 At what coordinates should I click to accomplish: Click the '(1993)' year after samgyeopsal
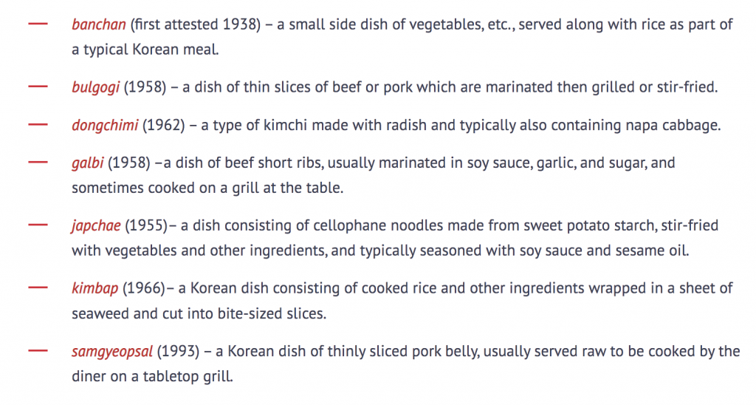point(179,351)
